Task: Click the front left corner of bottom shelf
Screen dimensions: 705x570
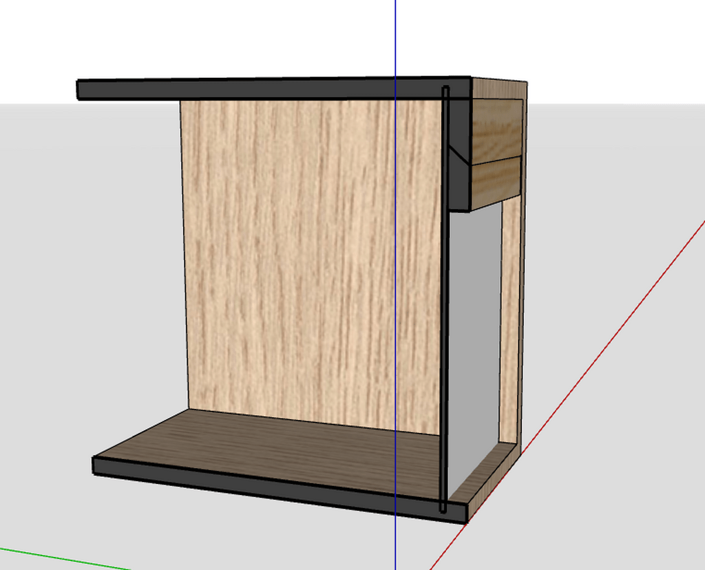Action: pos(98,465)
